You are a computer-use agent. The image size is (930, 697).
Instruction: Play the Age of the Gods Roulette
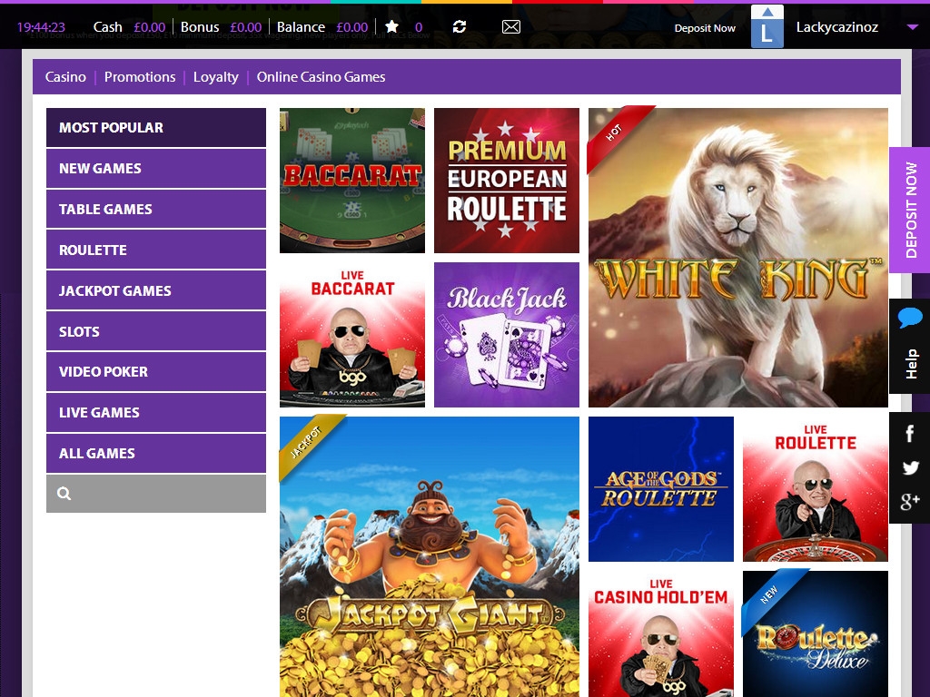click(x=660, y=489)
